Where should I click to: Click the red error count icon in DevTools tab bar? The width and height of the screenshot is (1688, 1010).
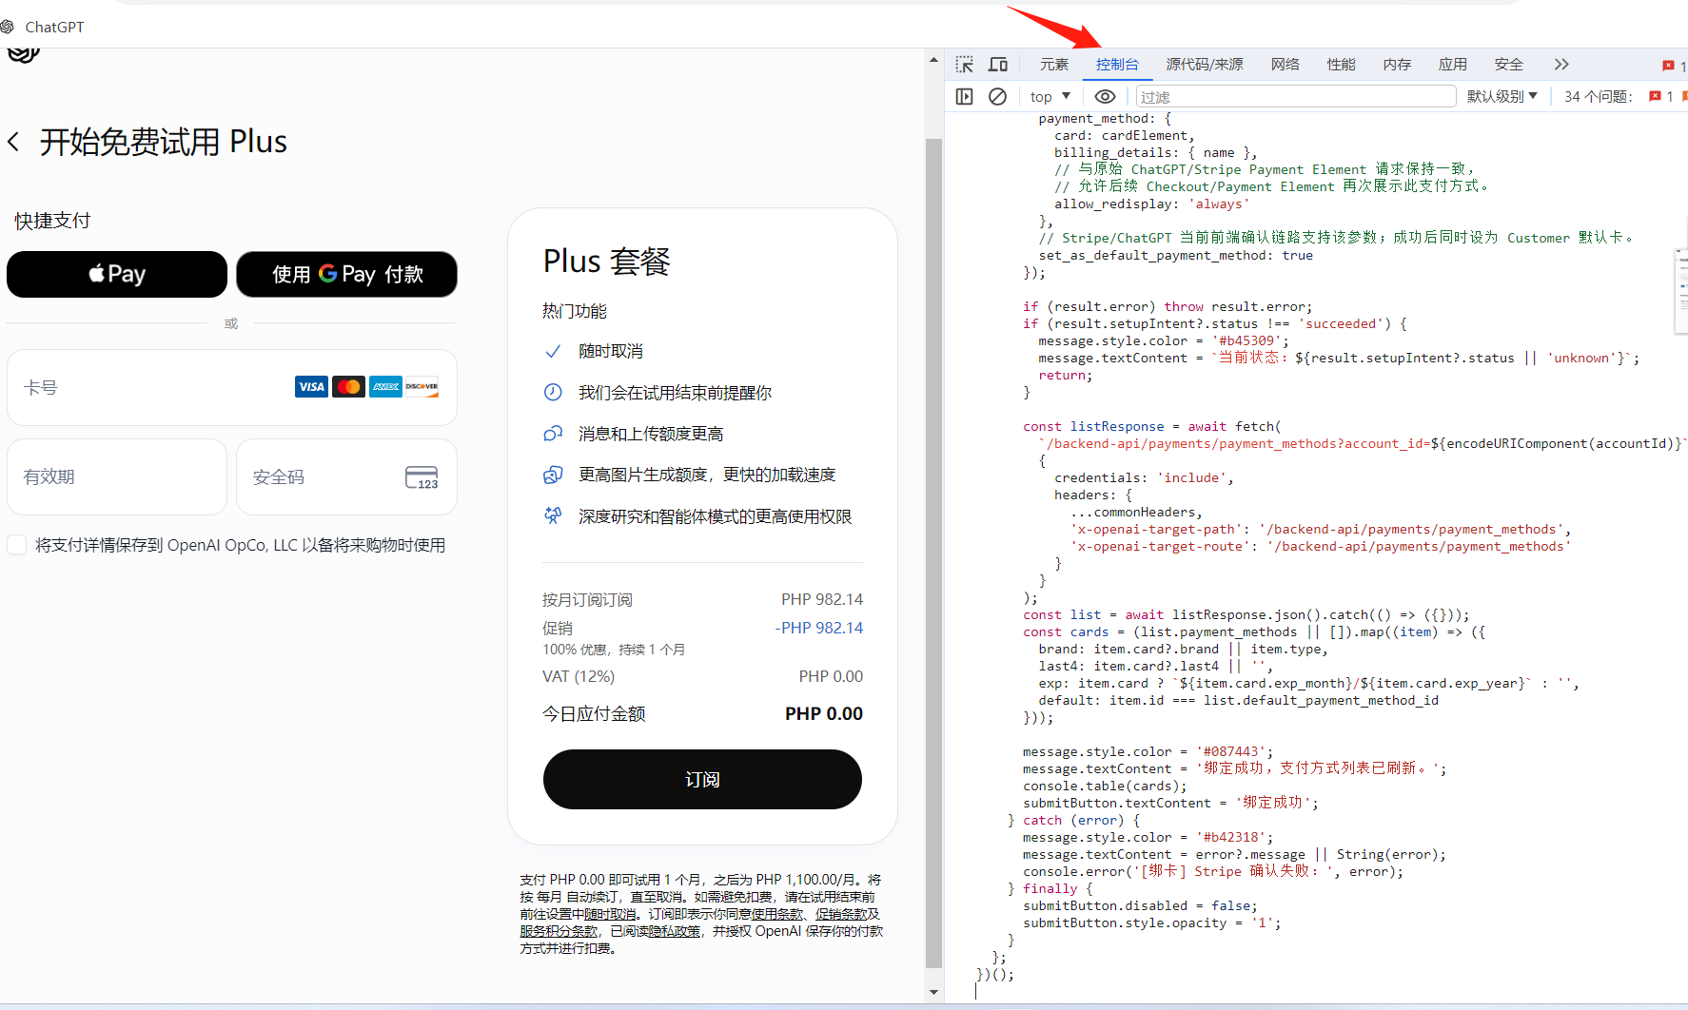pyautogui.click(x=1668, y=66)
